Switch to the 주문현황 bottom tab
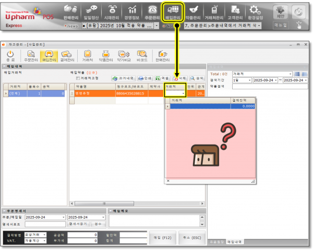The height and width of the screenshot is (250, 313). pos(216,242)
